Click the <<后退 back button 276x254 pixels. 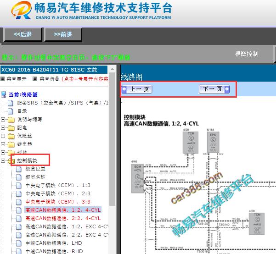click(23, 34)
